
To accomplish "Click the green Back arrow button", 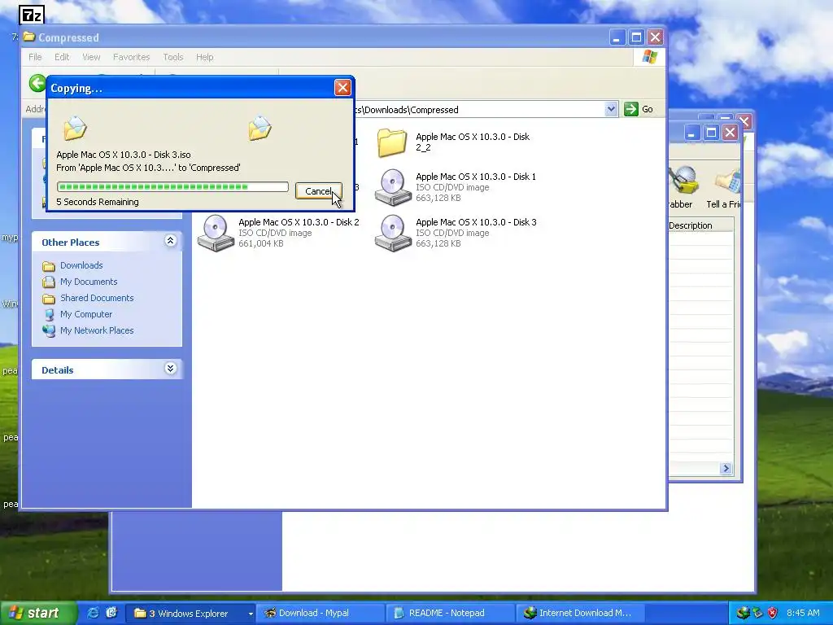I will click(x=37, y=84).
